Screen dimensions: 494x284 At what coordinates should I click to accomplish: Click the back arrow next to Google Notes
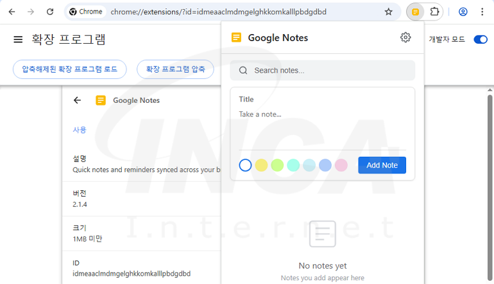pos(77,100)
